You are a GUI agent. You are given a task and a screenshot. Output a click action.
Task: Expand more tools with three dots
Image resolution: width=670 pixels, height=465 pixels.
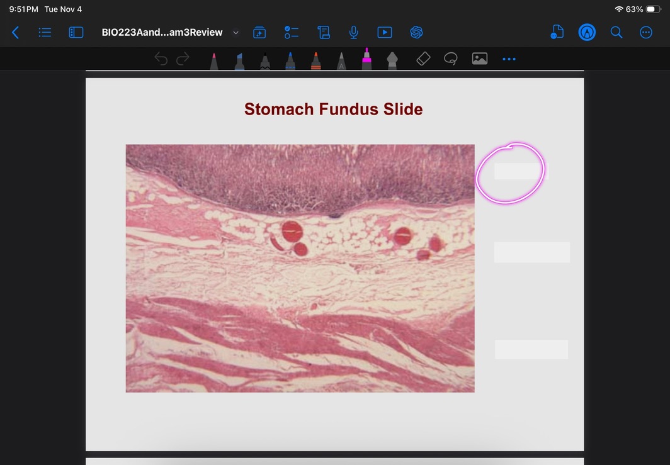[509, 59]
